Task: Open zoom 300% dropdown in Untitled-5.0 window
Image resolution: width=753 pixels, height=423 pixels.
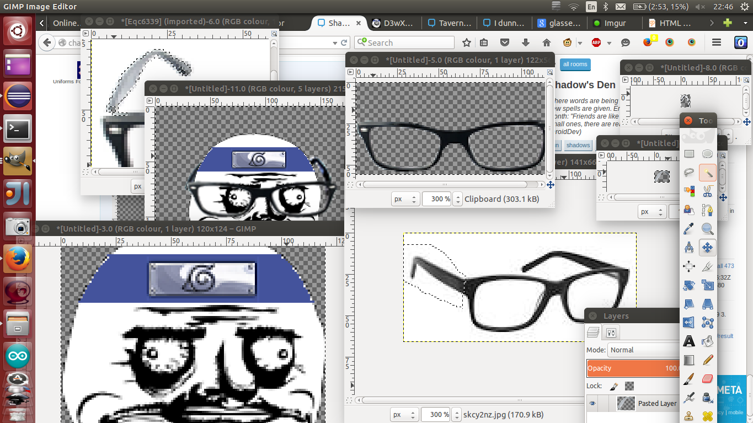Action: pyautogui.click(x=457, y=199)
